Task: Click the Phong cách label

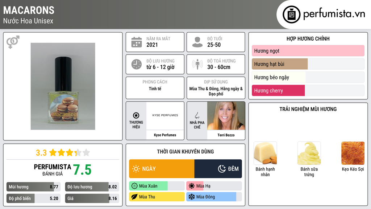Action: pyautogui.click(x=155, y=82)
